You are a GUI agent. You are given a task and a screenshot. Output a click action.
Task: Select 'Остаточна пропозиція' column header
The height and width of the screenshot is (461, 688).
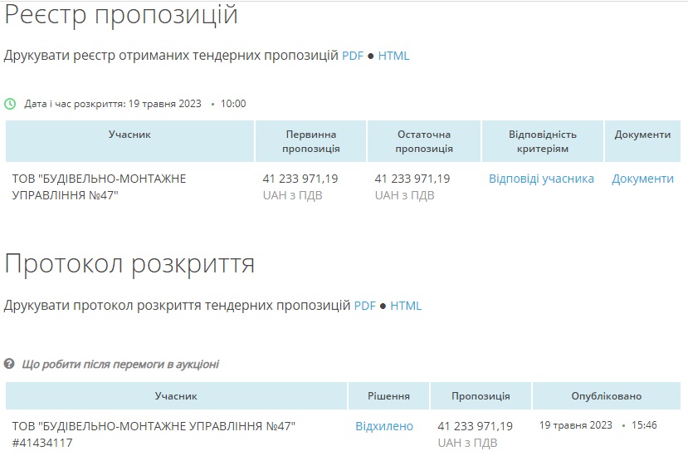click(424, 141)
